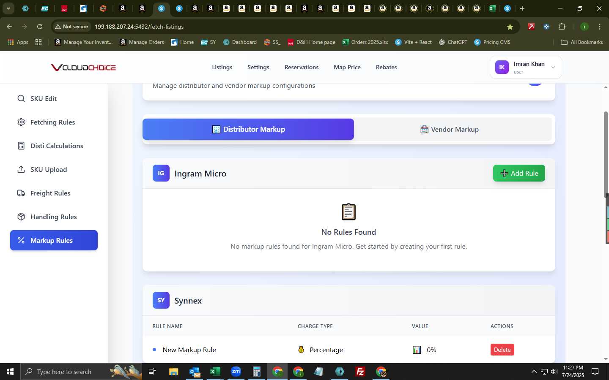Viewport: 609px width, 380px height.
Task: Click the New Markup Rule name
Action: (x=189, y=350)
